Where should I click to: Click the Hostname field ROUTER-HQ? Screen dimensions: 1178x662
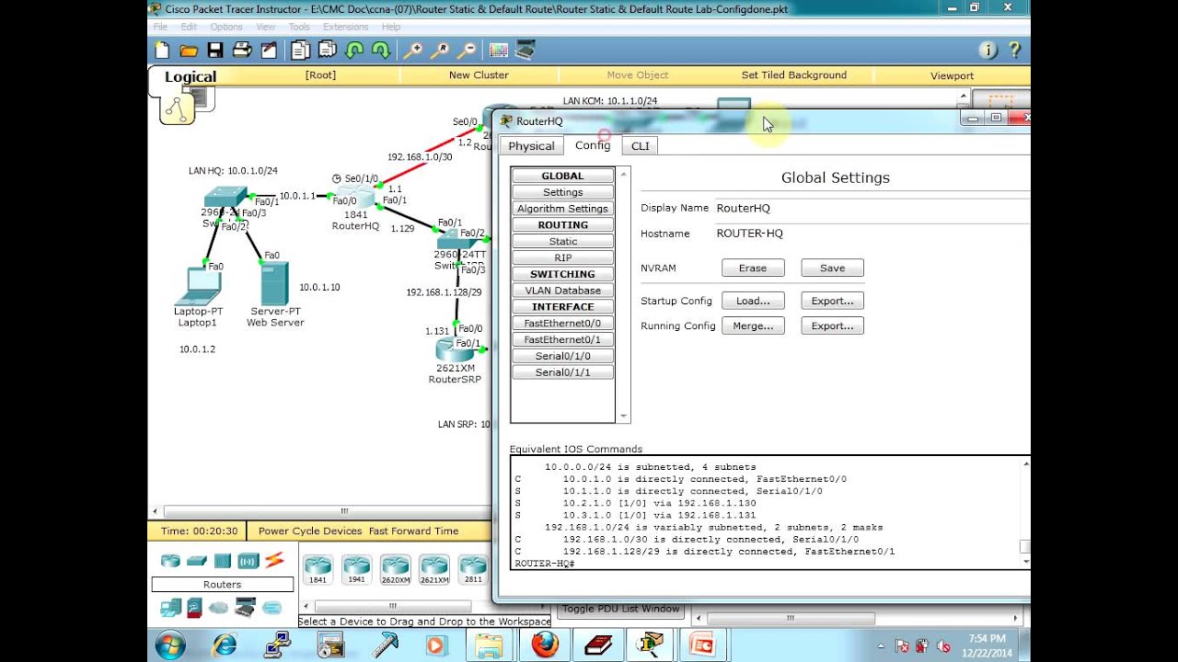[872, 234]
